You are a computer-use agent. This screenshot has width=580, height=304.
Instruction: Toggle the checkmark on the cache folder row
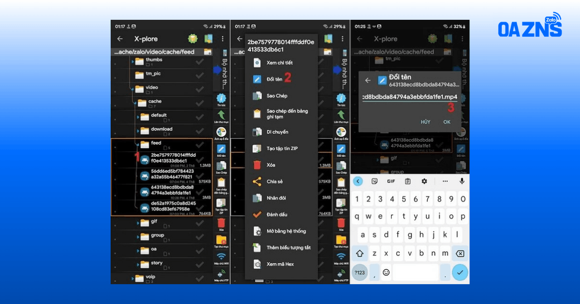[x=200, y=103]
